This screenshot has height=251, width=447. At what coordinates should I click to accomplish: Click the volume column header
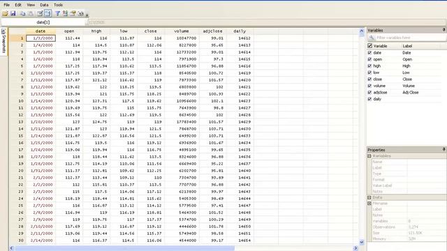pos(182,31)
